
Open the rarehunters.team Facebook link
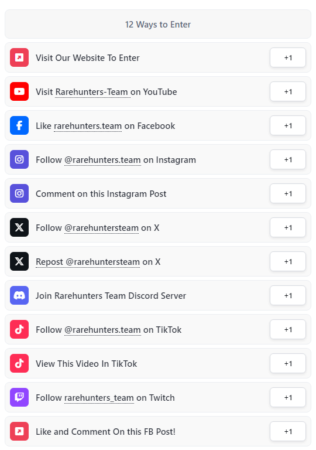tap(88, 126)
